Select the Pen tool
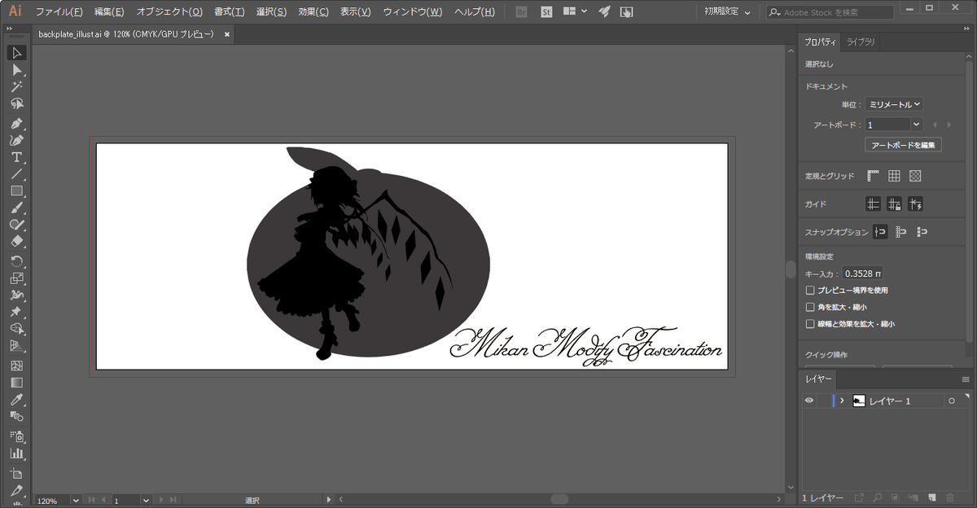The height and width of the screenshot is (508, 977). (x=16, y=124)
